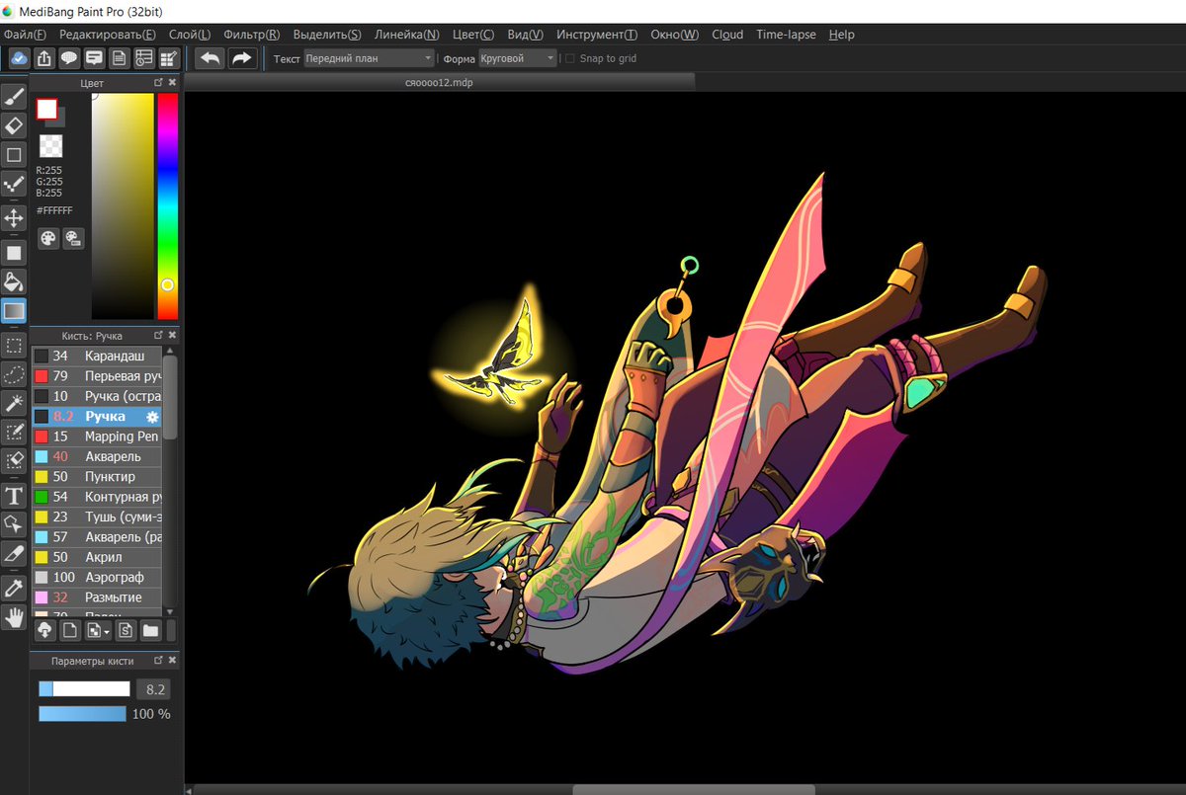Click the share/export icon in toolbar
The image size is (1186, 795).
tap(44, 58)
